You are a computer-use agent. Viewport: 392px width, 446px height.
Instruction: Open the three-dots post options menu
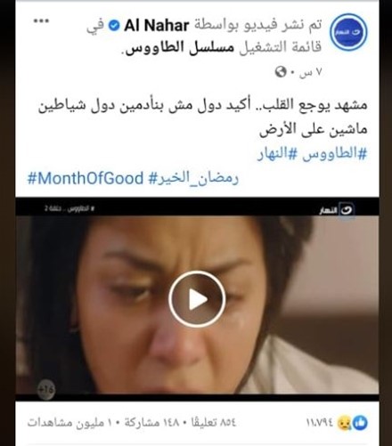(41, 20)
